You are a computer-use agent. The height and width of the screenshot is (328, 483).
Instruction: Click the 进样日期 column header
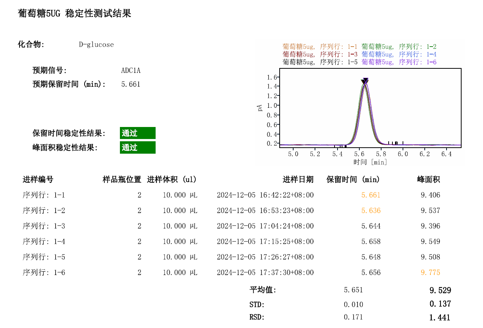pyautogui.click(x=298, y=180)
